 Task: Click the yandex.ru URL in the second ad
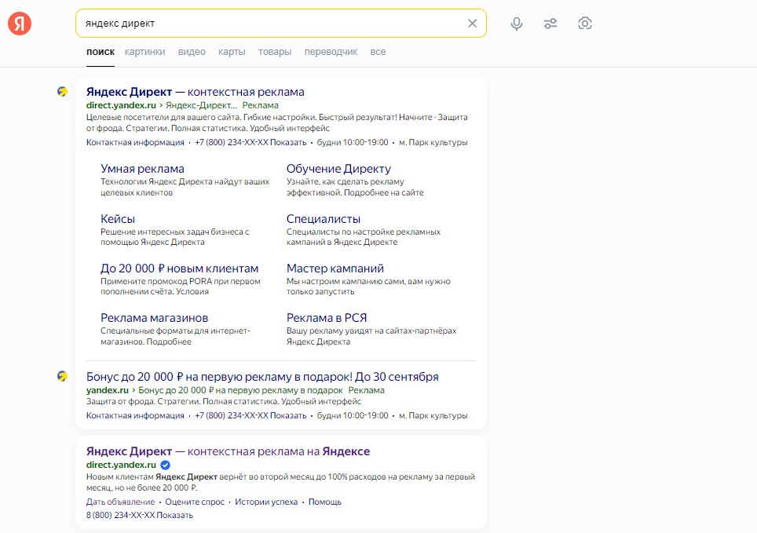click(x=107, y=390)
